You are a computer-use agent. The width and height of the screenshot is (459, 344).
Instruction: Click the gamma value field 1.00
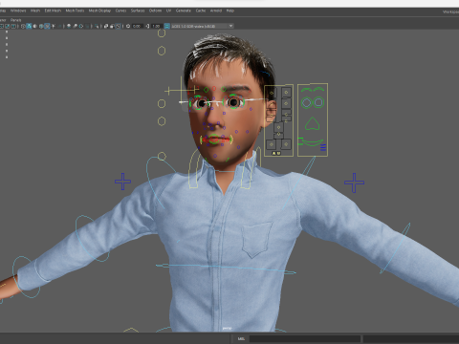tap(156, 26)
